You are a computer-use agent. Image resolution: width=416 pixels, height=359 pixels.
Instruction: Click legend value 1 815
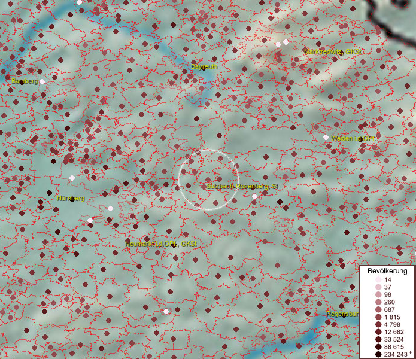(x=392, y=317)
